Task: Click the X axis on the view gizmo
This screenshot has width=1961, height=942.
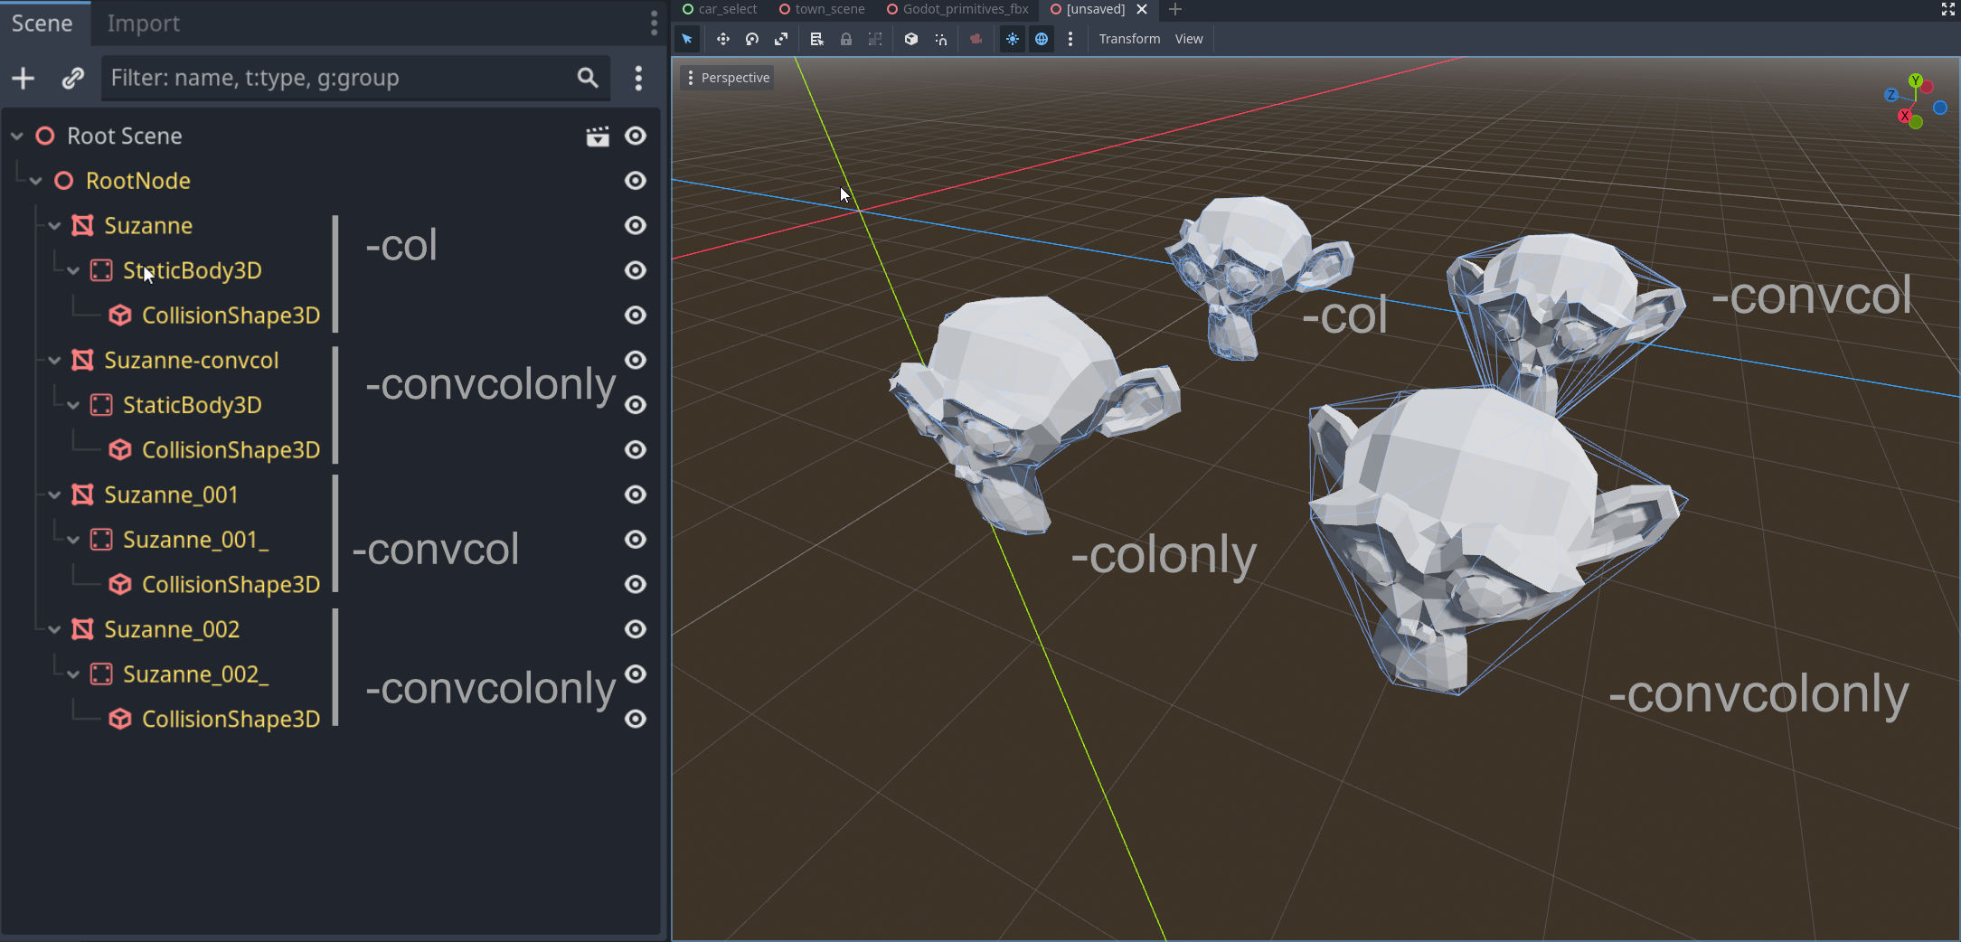Action: click(1905, 116)
